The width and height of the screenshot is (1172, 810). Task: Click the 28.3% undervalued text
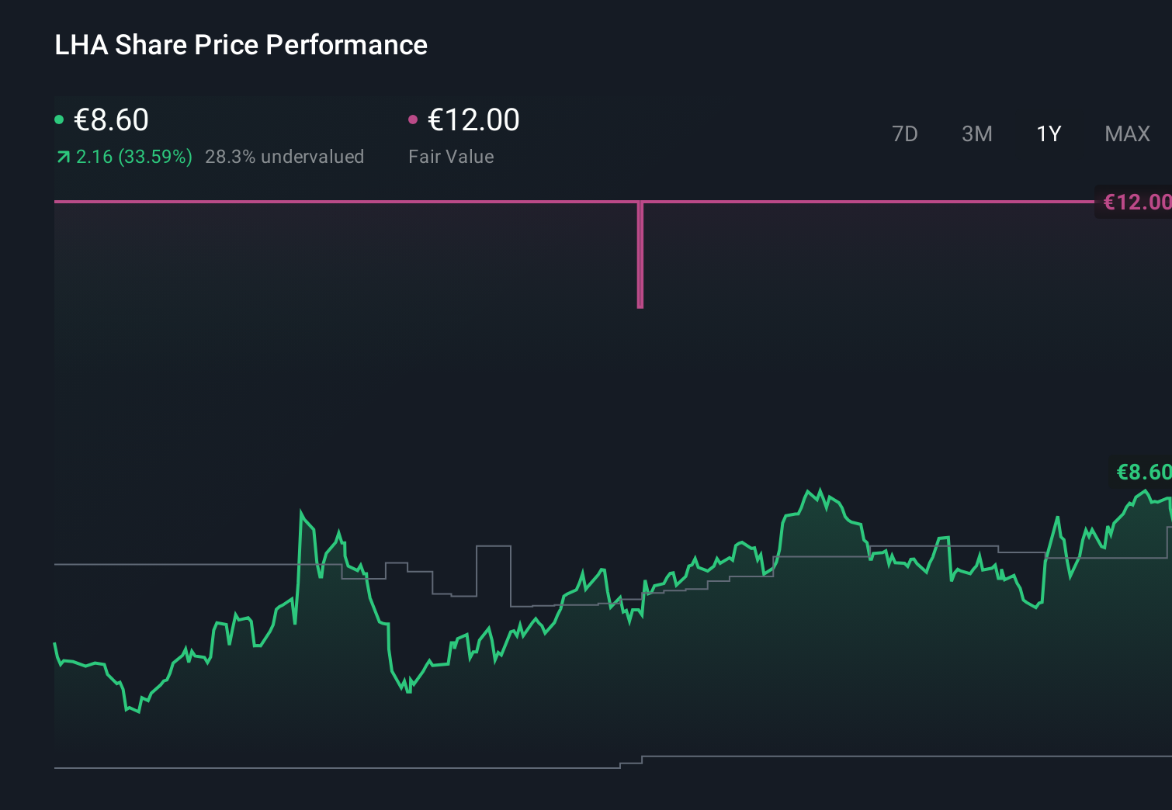[284, 156]
